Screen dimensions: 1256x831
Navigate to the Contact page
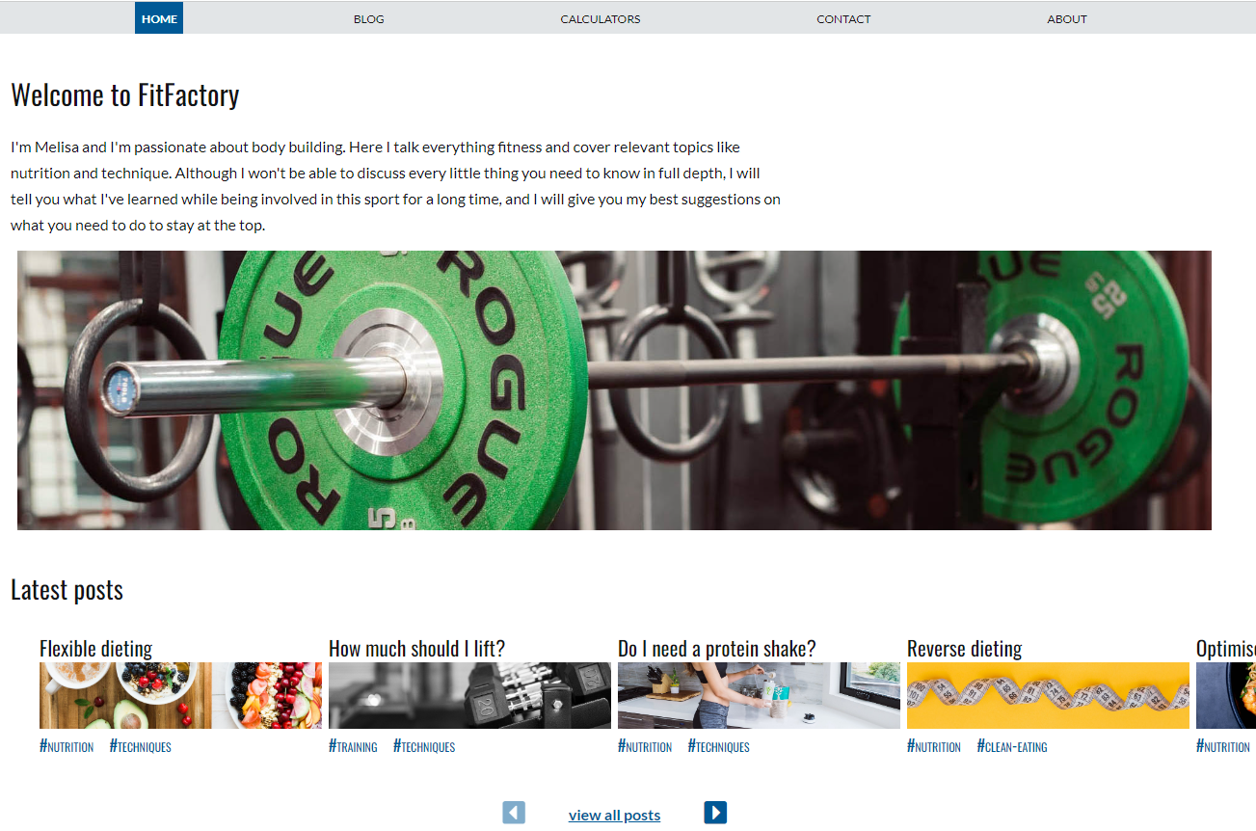click(x=843, y=18)
